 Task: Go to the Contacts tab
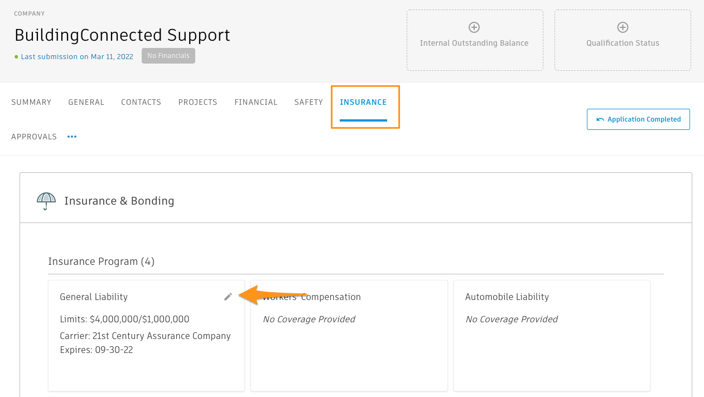141,102
